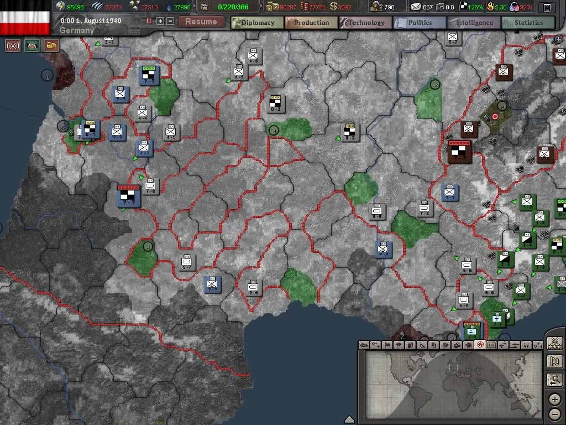Click the money dollar sign icon

coord(333,6)
